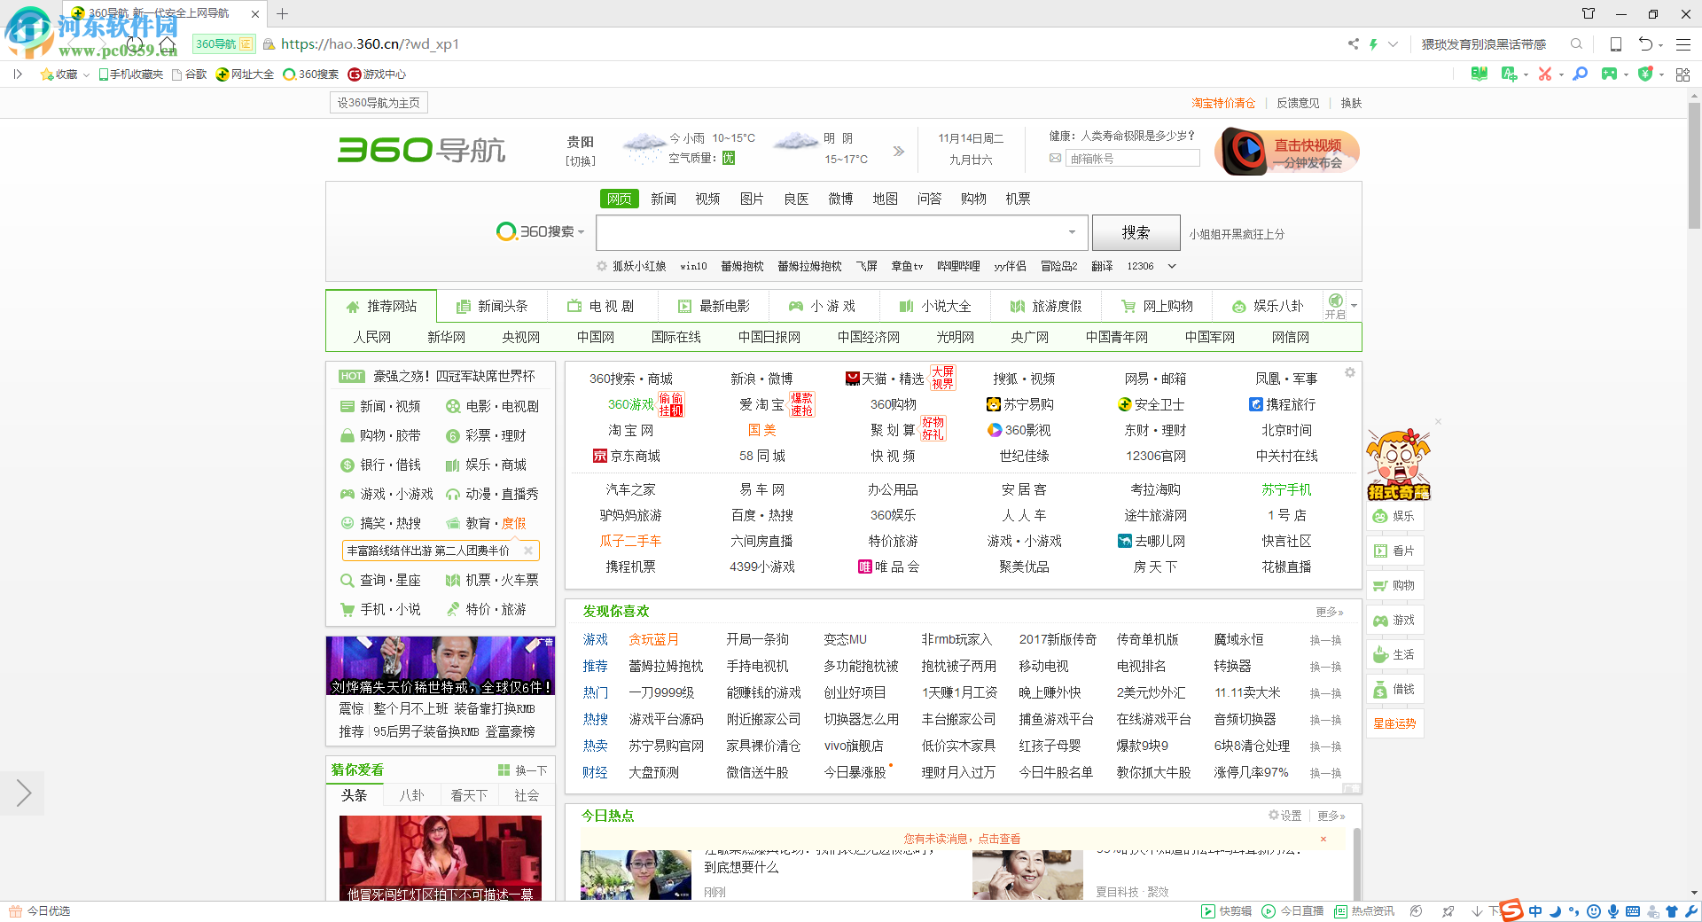
Task: Open 热点资讯 in the status bar
Action: pyautogui.click(x=1364, y=911)
